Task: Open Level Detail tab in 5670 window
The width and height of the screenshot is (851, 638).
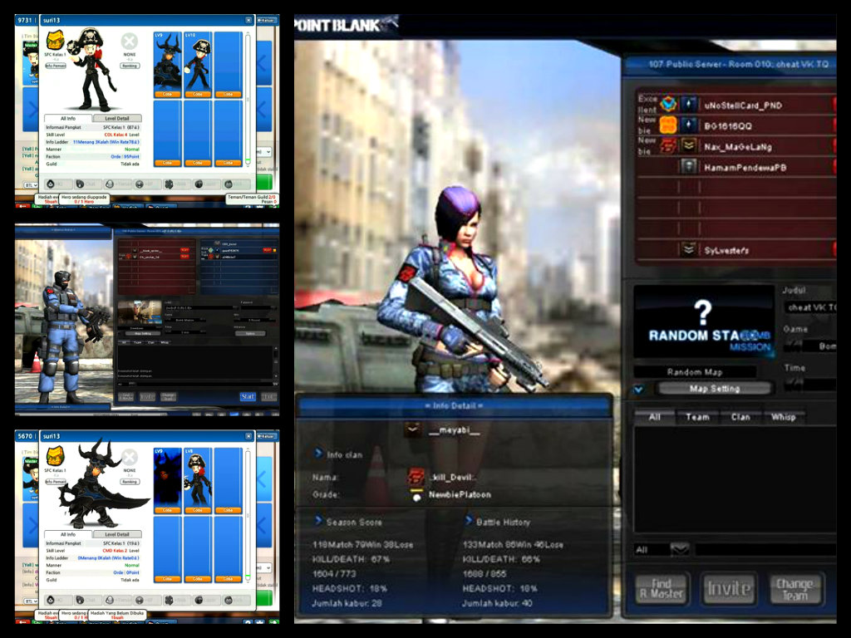Action: click(117, 534)
